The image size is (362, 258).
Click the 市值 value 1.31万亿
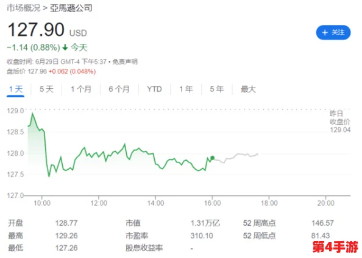(205, 223)
